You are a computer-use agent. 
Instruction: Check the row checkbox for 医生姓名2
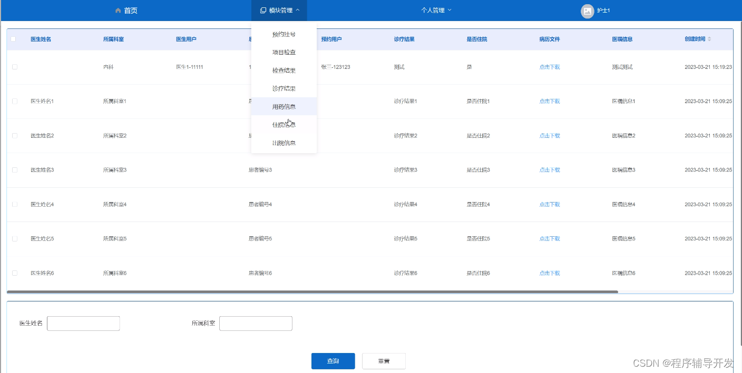click(x=15, y=136)
